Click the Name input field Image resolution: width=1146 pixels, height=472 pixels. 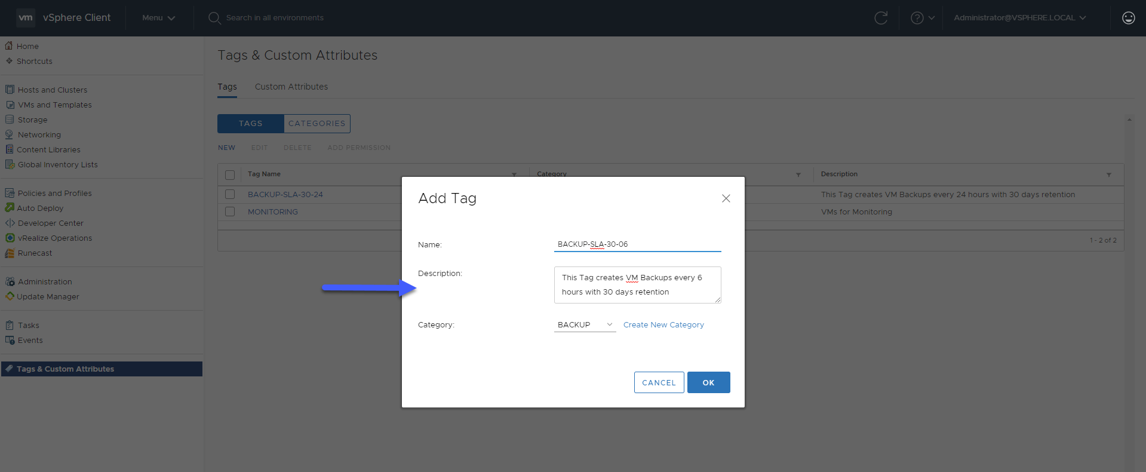click(x=638, y=244)
